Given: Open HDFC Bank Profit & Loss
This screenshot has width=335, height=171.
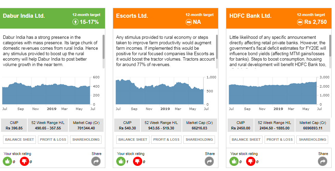Looking at the screenshot, I should pos(280,140).
